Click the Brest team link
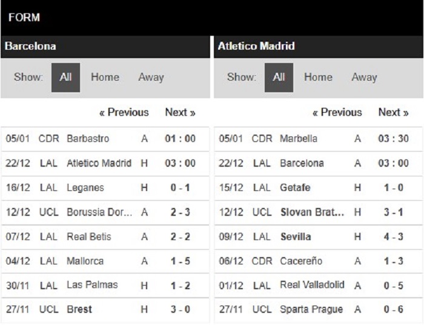 pos(79,309)
